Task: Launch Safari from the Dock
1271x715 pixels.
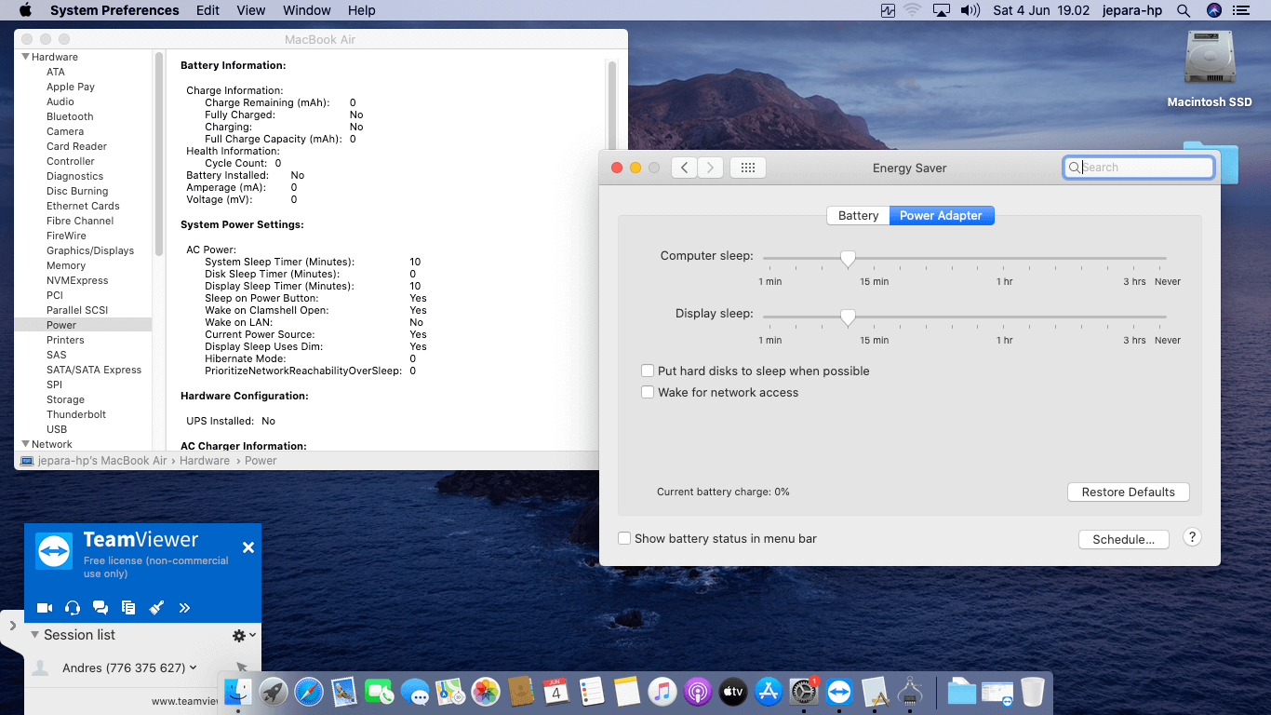Action: tap(309, 692)
